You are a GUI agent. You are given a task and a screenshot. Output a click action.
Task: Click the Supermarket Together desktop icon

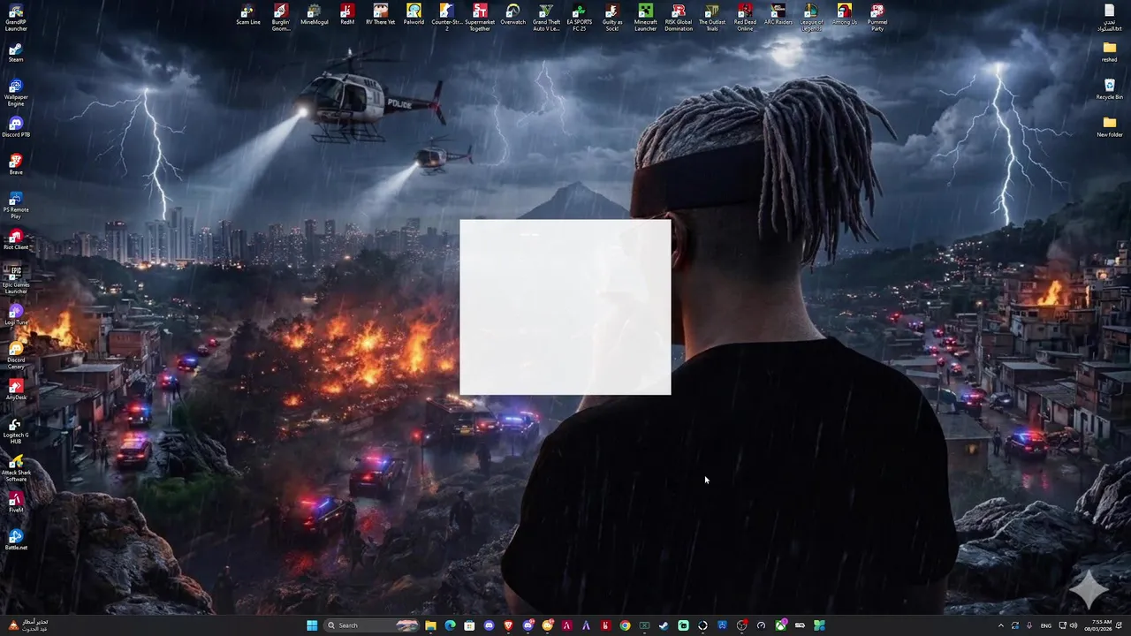(x=480, y=18)
